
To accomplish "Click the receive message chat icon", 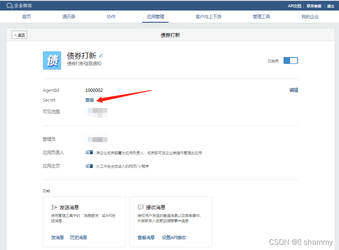I will (x=141, y=207).
